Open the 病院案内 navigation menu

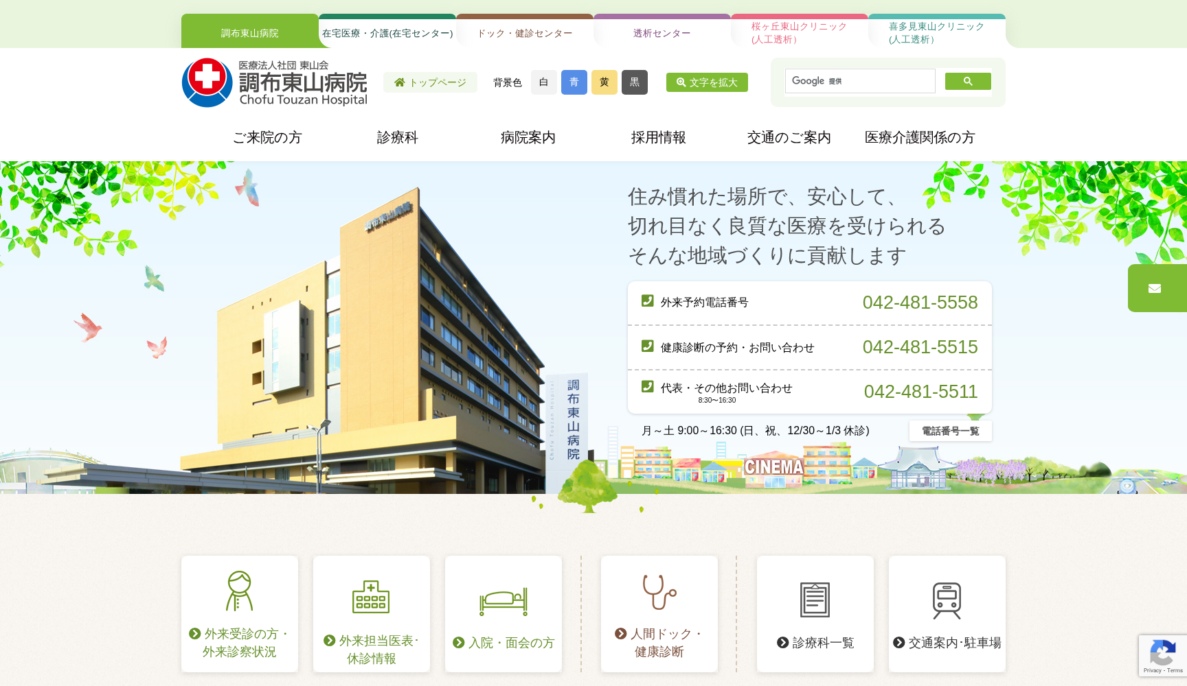click(528, 137)
